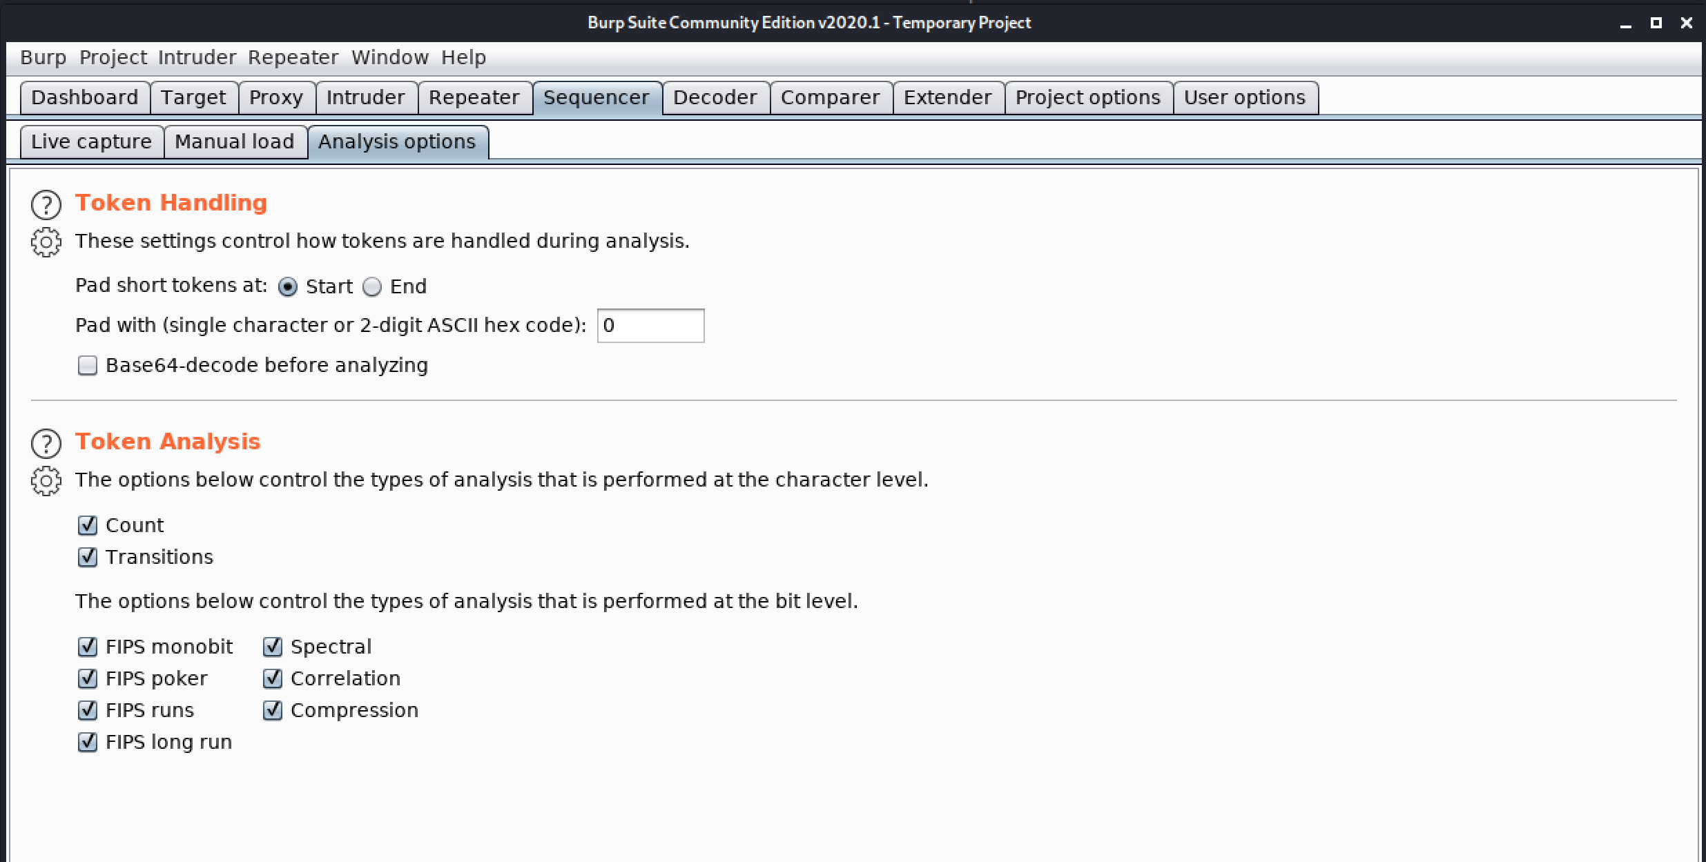Image resolution: width=1706 pixels, height=862 pixels.
Task: Open the Burp menu
Action: coord(43,57)
